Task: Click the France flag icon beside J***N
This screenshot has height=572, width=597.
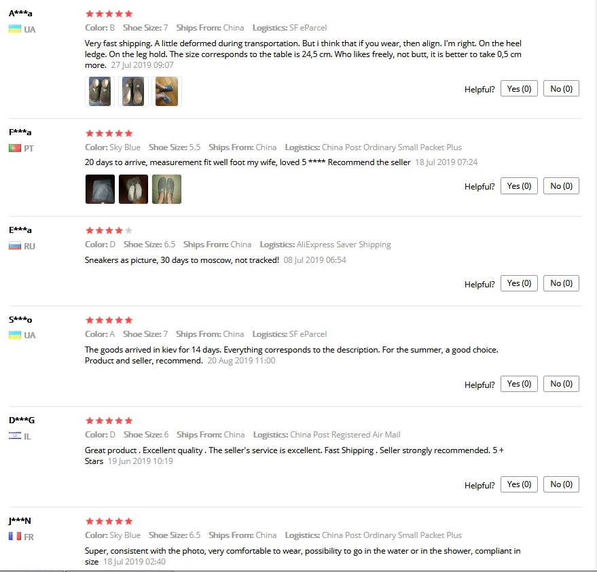Action: tap(15, 536)
